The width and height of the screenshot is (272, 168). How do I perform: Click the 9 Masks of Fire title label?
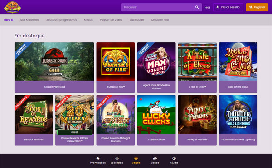[116, 87]
